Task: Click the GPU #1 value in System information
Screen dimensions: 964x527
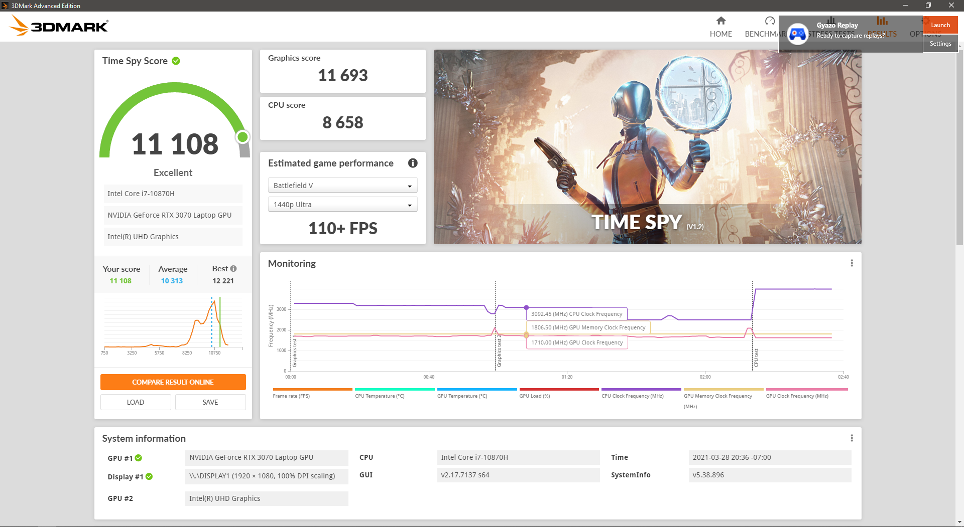Action: tap(267, 457)
